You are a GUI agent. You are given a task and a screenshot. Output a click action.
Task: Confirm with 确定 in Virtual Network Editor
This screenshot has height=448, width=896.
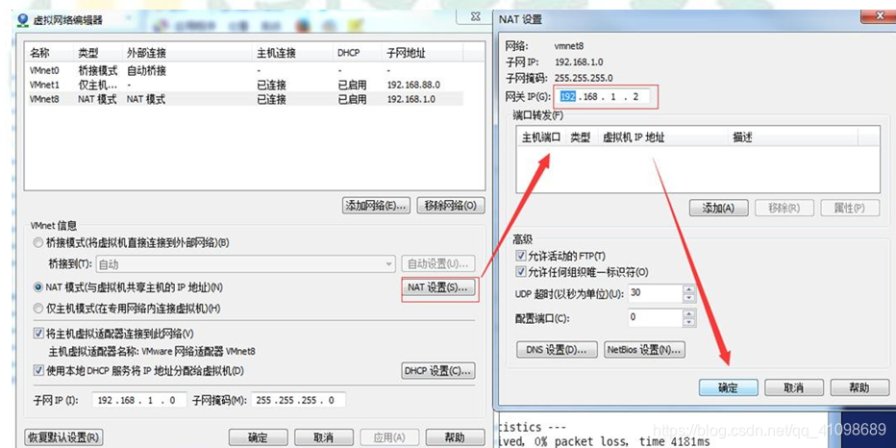258,437
